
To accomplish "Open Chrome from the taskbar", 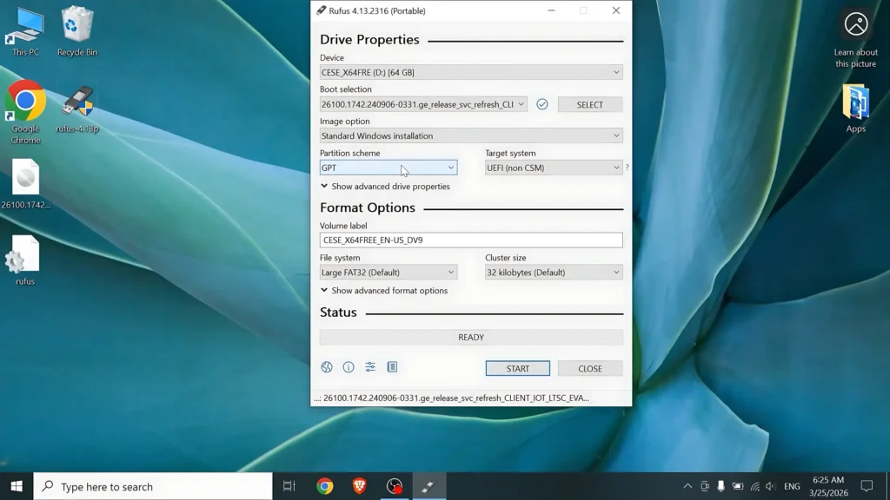I will (x=325, y=486).
